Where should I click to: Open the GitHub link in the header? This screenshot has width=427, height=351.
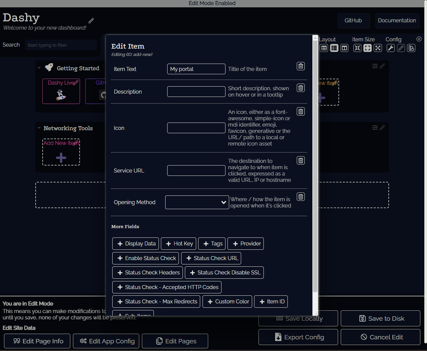(353, 20)
